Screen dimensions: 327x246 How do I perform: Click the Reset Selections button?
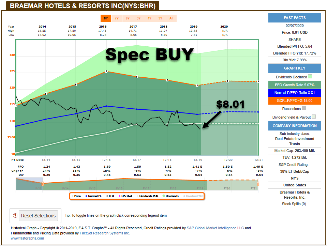tap(38, 216)
